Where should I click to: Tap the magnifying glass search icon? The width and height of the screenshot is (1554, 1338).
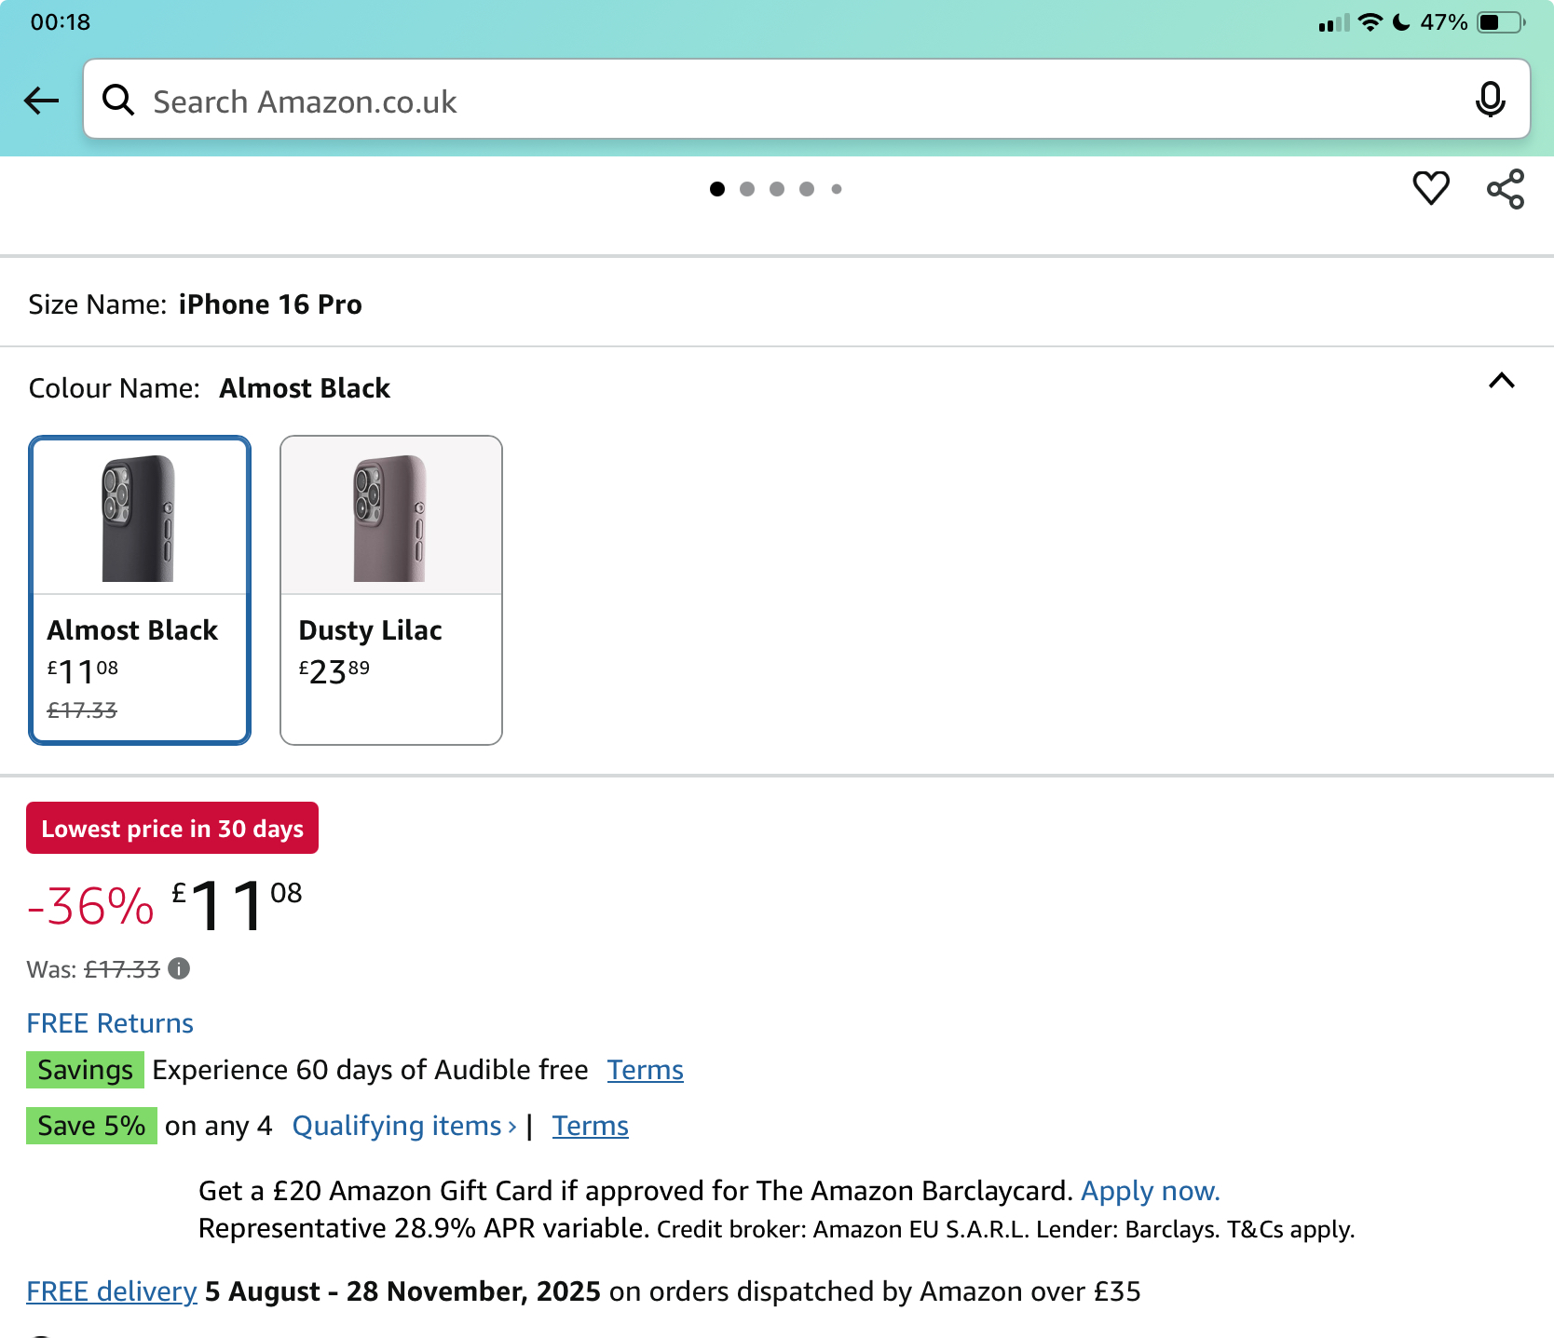coord(118,100)
